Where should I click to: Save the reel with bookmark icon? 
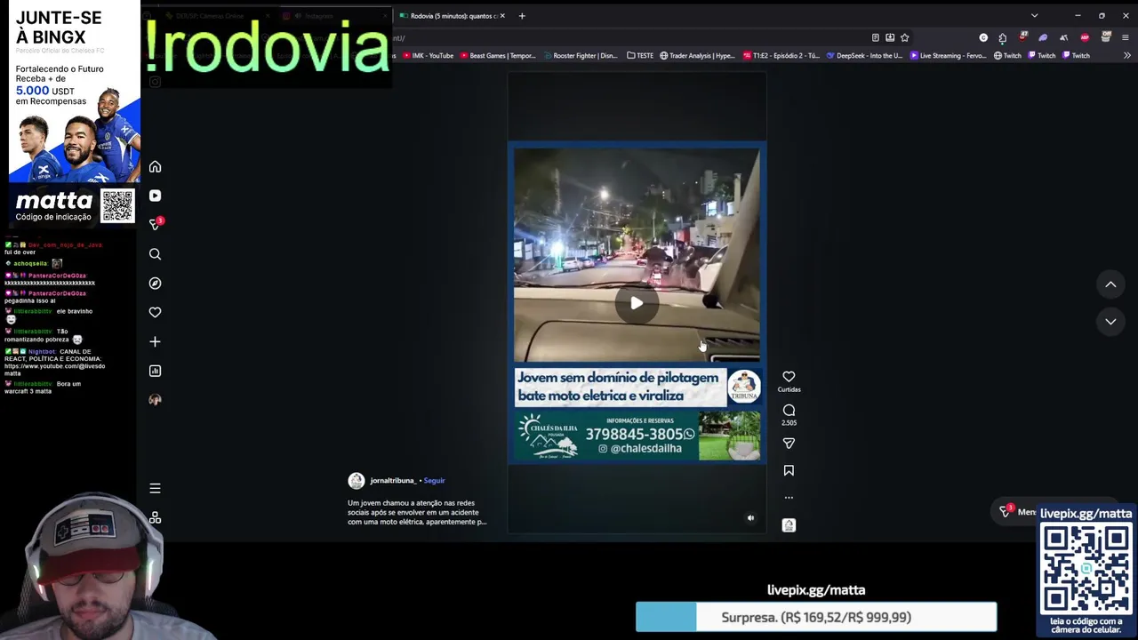click(789, 470)
